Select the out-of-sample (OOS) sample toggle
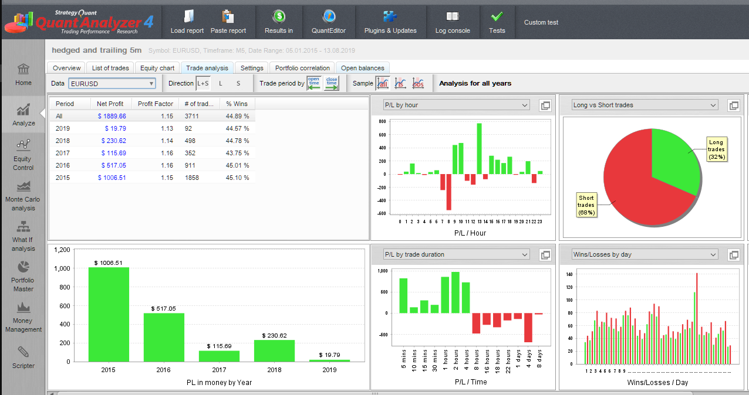 click(x=418, y=83)
